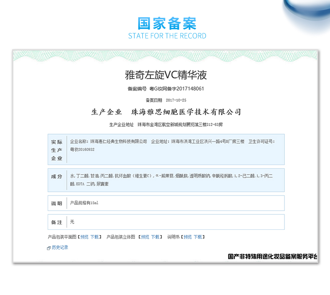Click the 产品包装平面图 label
This screenshot has width=330, height=295.
62,237
